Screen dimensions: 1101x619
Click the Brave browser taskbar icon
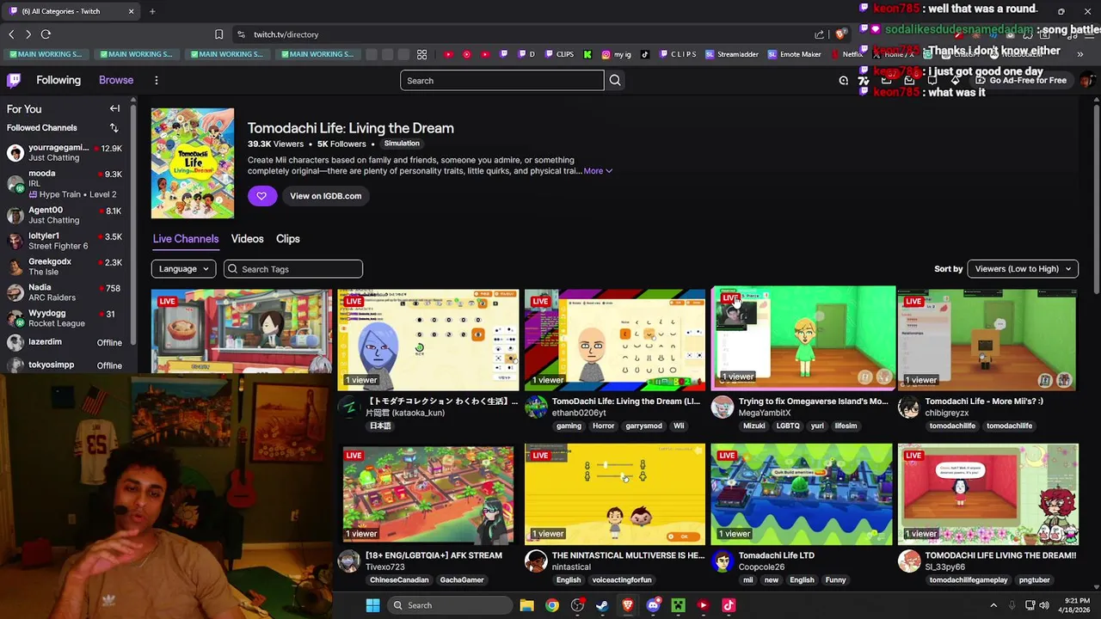click(x=627, y=605)
